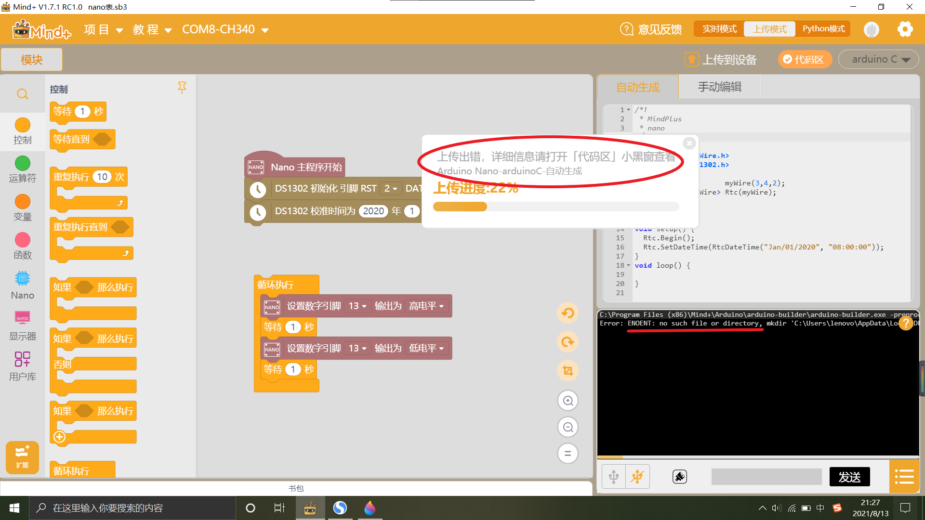Screen dimensions: 925x520
Task: Open pin 13 dropdown on 低电平 block
Action: coord(357,349)
